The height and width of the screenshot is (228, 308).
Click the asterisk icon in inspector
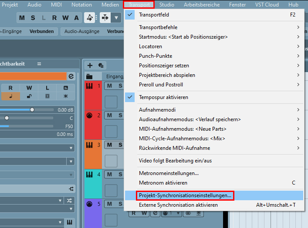[66, 96]
